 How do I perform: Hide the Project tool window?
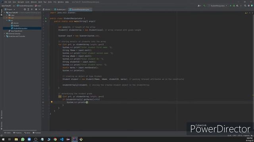tap(40, 9)
